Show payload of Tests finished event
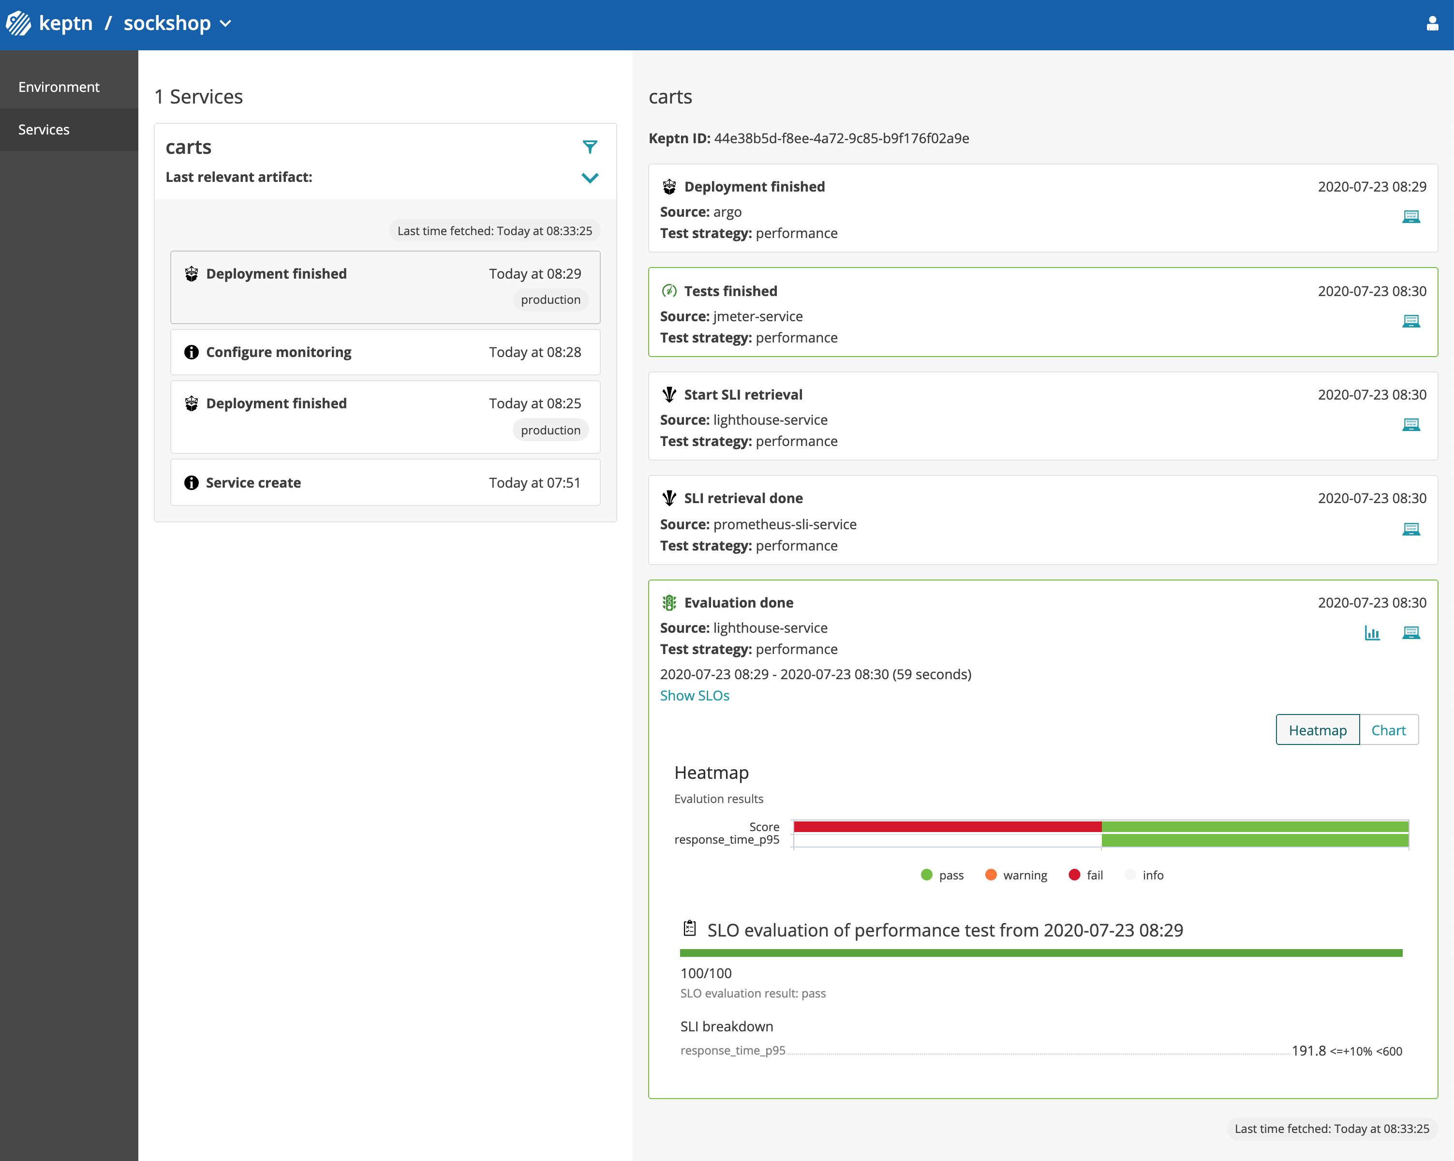Screen dimensions: 1454x1161 (1411, 321)
